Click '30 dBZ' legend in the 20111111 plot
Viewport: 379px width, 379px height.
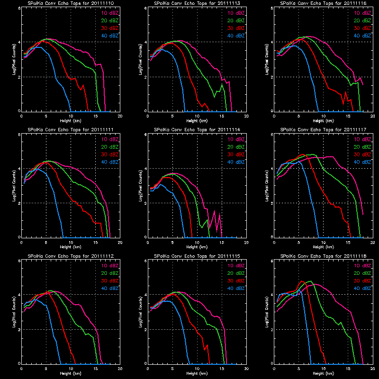coord(110,154)
